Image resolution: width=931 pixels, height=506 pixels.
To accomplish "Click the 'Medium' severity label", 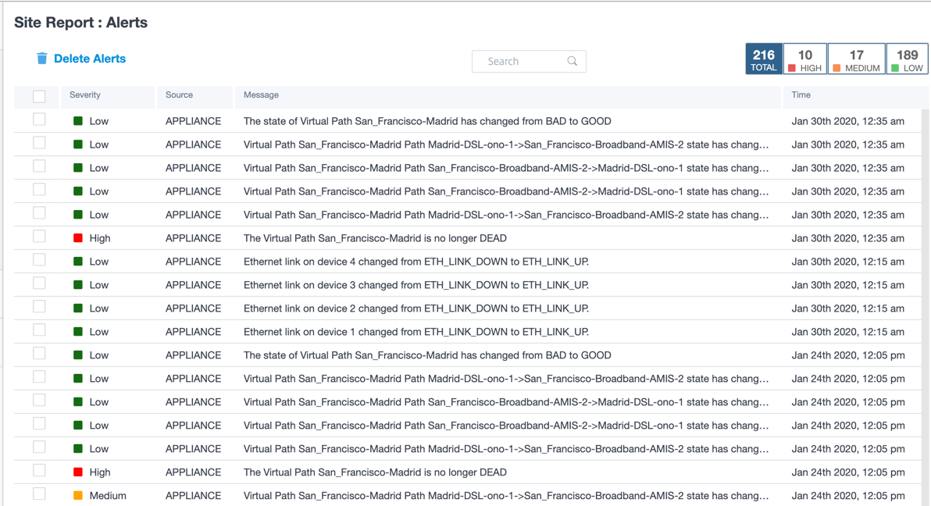I will (x=108, y=495).
